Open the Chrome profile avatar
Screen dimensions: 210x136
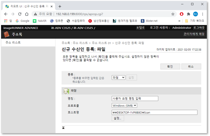coord(195,14)
